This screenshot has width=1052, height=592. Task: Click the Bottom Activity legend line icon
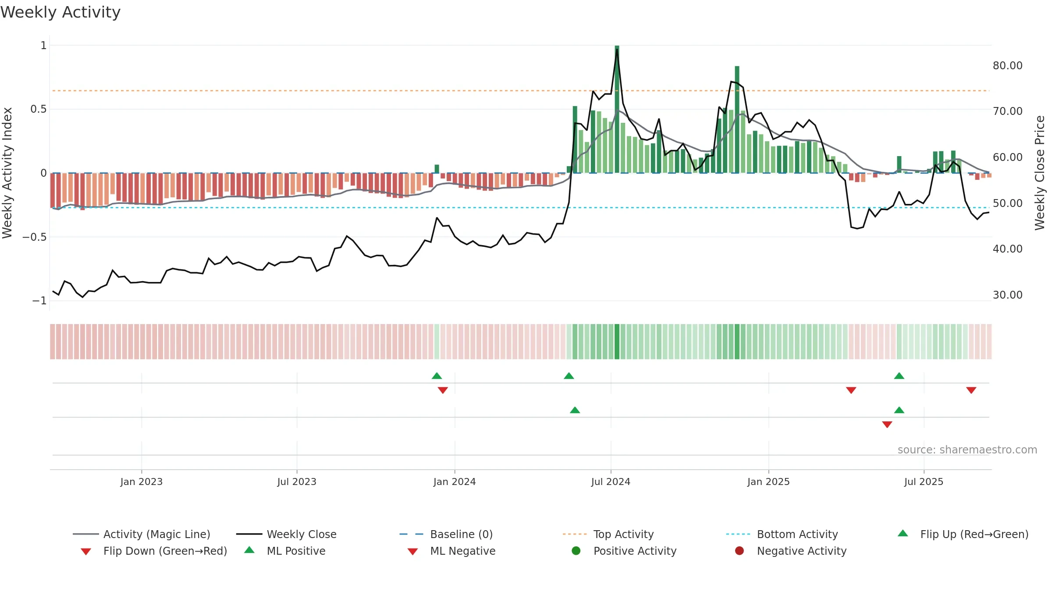point(738,534)
